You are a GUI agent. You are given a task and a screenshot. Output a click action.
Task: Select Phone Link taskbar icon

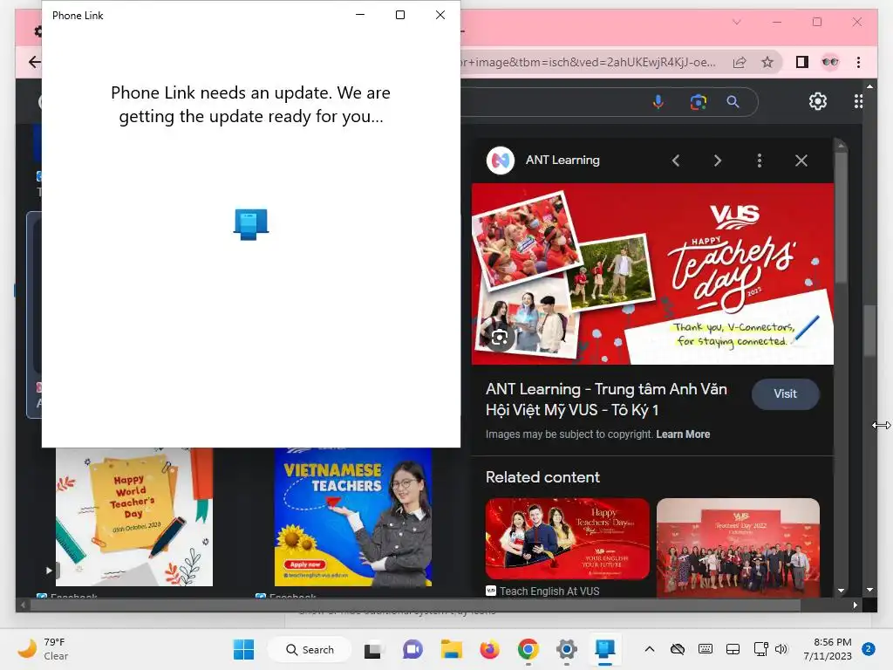[605, 649]
